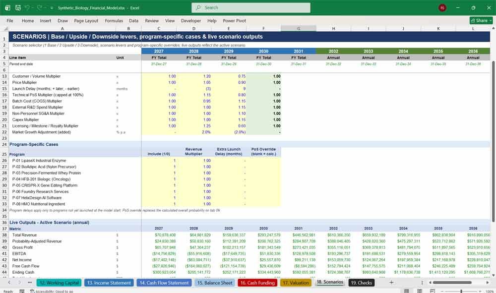Click the Program-Specific Cases header
Image resolution: width=496 pixels, height=293 pixels.
coord(34,144)
